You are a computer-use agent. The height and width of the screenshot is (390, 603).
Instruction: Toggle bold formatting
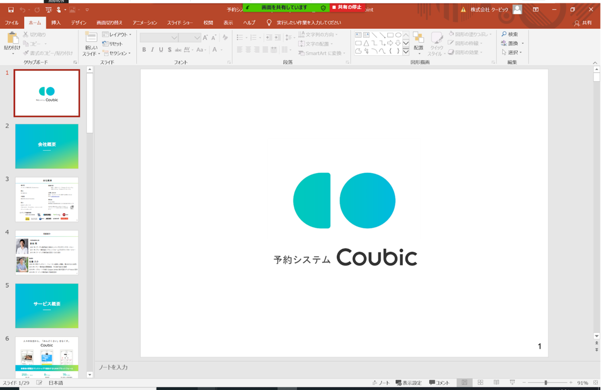click(x=144, y=50)
